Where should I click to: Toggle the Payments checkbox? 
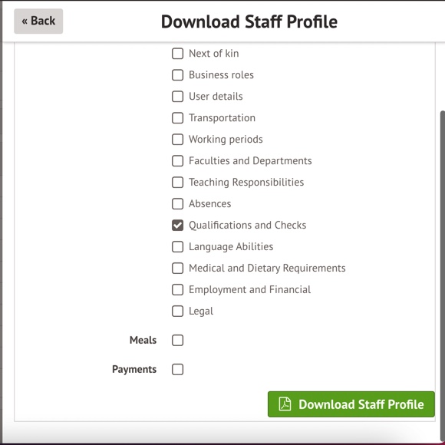[x=178, y=370]
